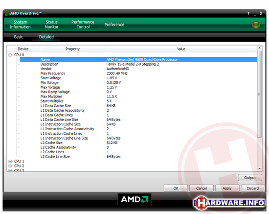
Task: Click the 512 KB value
Action: click(x=112, y=143)
